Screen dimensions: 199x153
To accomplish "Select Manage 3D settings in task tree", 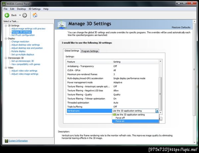I will click(x=22, y=32).
